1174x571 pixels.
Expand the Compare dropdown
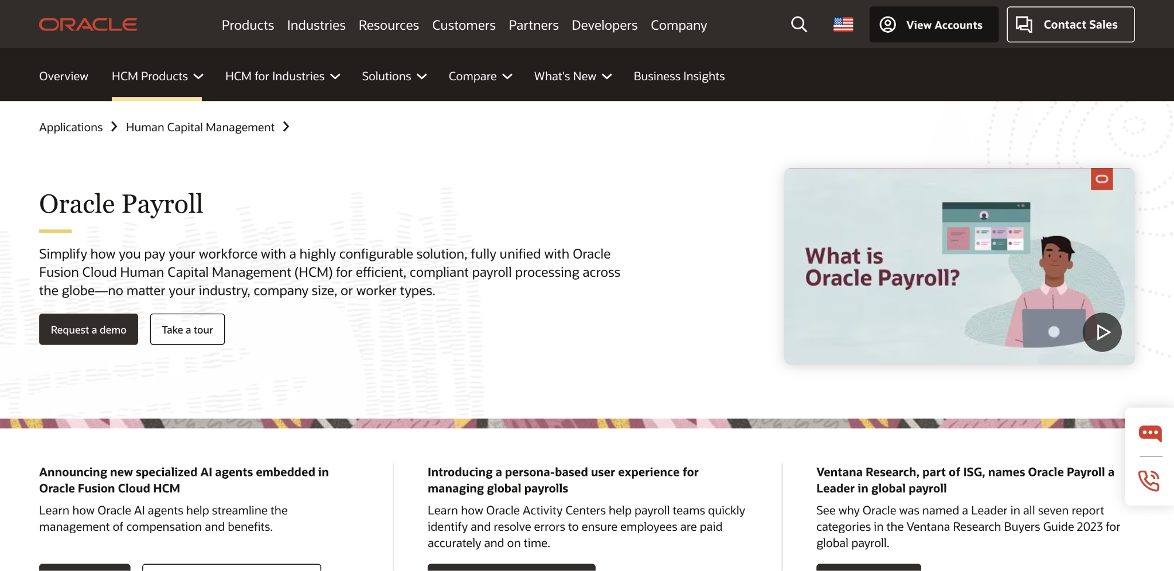[480, 76]
